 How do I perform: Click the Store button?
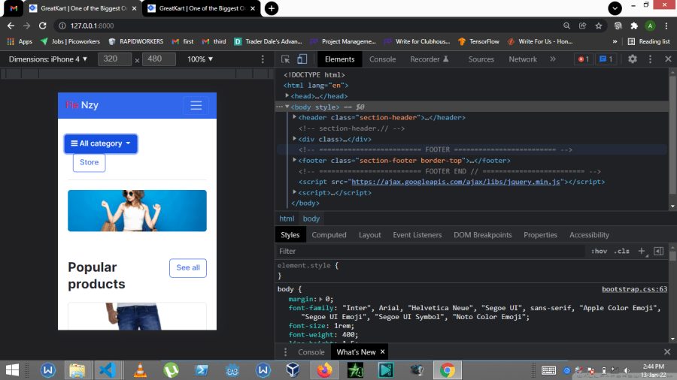point(89,162)
